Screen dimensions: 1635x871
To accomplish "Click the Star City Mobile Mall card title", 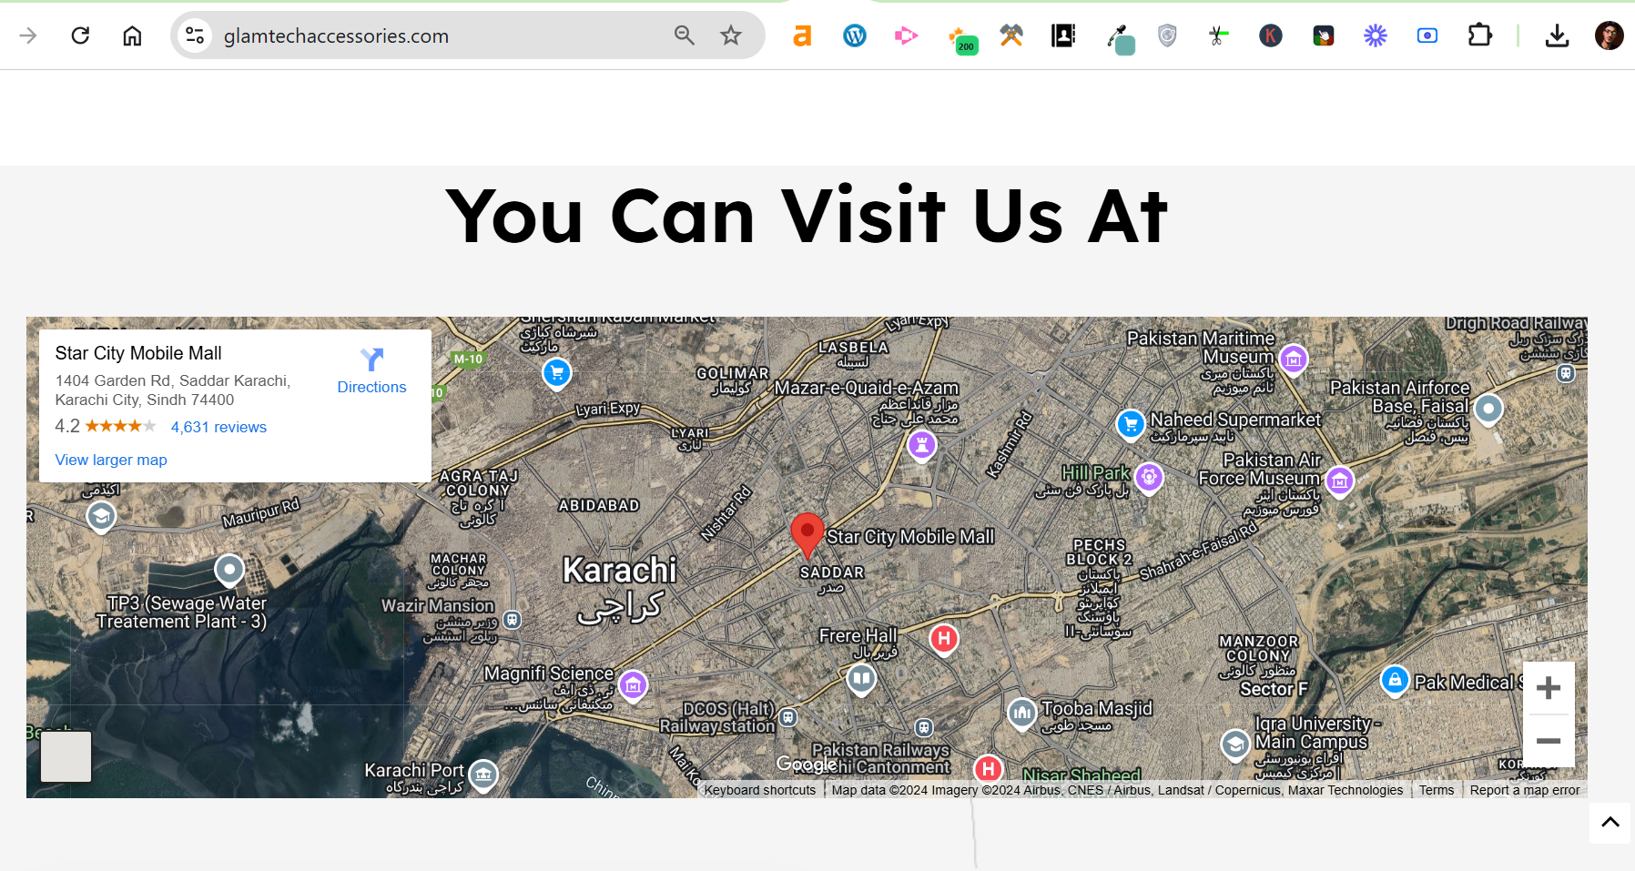I will point(138,353).
